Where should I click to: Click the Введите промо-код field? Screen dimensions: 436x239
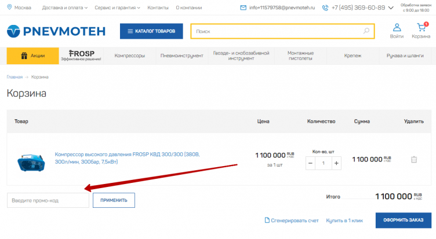point(48,200)
